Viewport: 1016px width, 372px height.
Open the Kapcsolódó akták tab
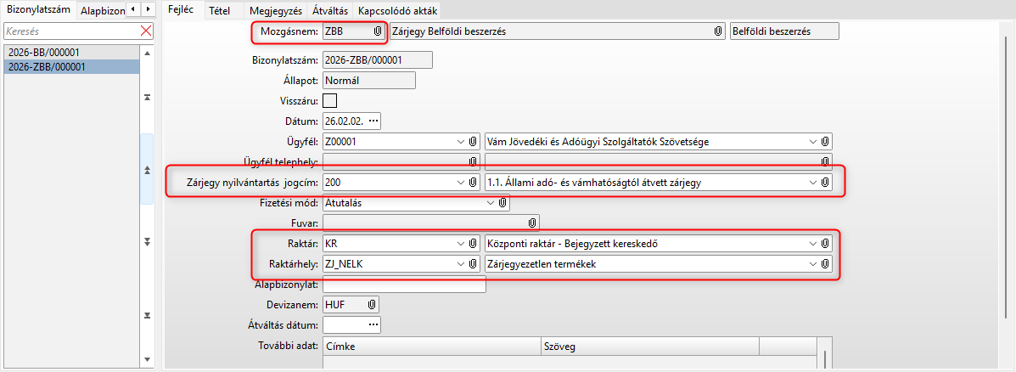tap(398, 10)
